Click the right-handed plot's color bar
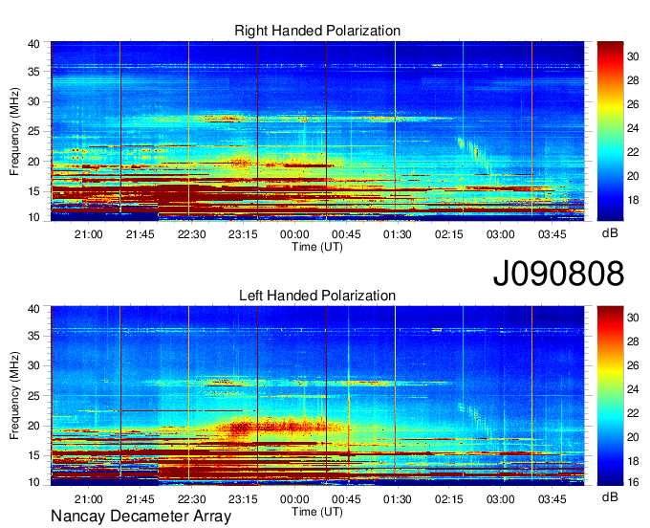 point(610,131)
